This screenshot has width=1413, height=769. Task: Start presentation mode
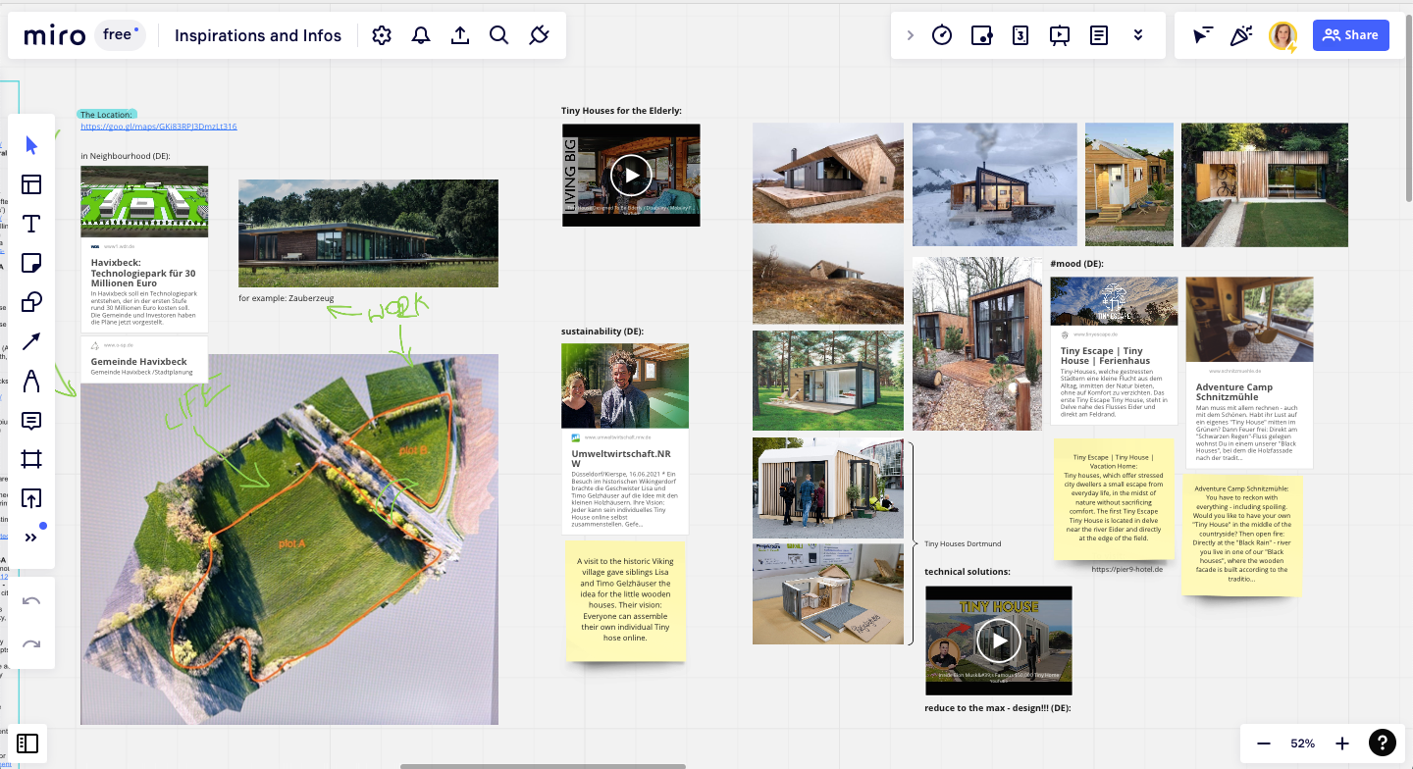pos(1060,35)
